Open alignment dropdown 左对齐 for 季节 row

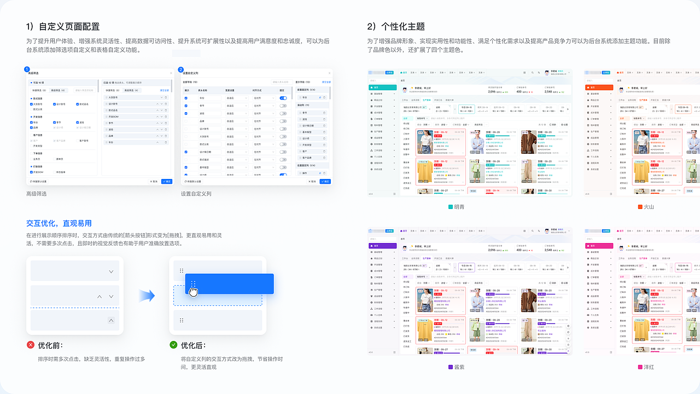point(264,106)
